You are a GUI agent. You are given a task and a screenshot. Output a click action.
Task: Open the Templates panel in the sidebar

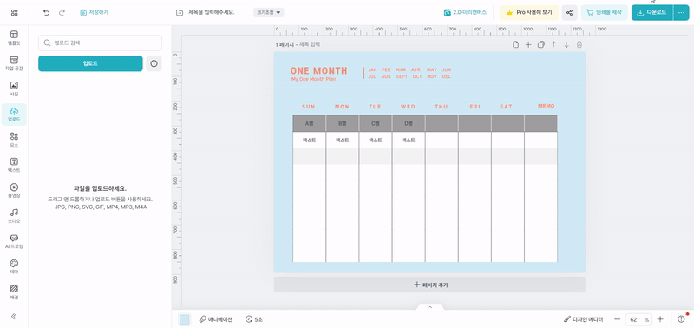(14, 37)
